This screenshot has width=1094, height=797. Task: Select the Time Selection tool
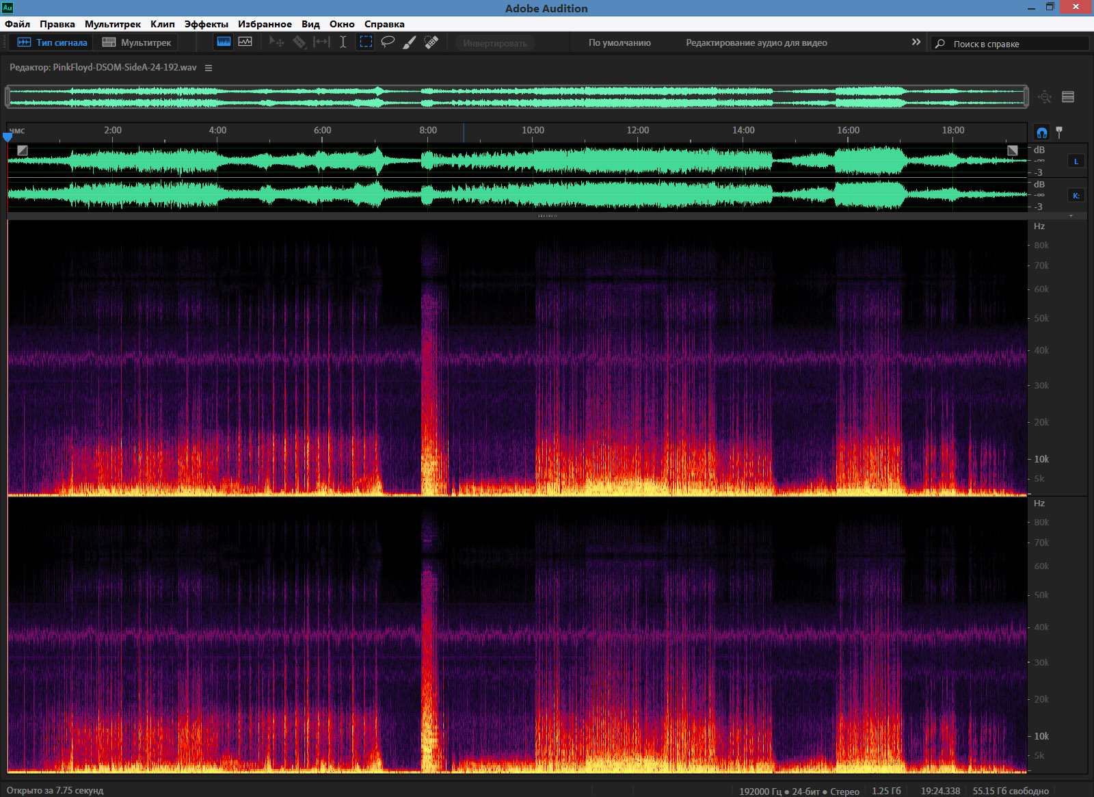tap(343, 42)
